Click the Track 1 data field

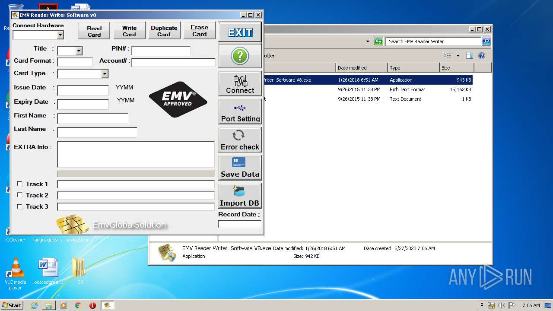tap(136, 184)
